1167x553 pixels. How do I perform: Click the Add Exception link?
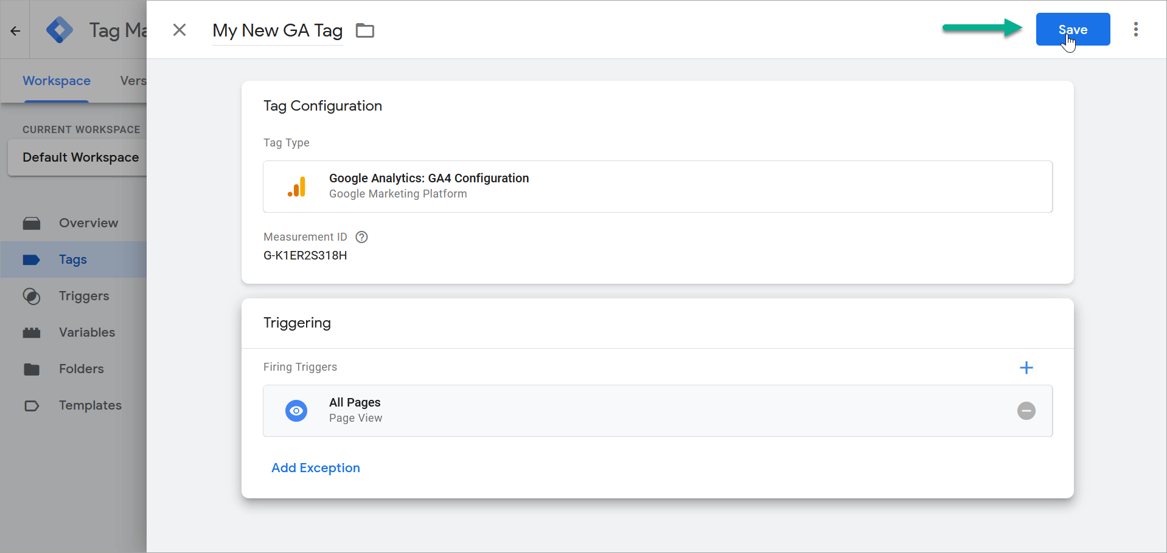pyautogui.click(x=316, y=468)
